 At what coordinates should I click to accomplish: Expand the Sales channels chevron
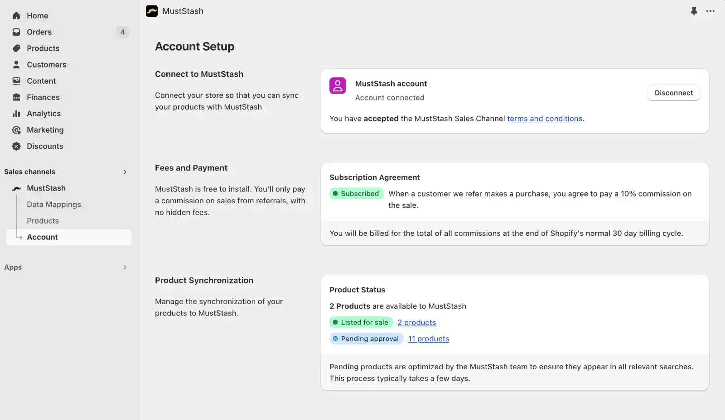(x=125, y=172)
